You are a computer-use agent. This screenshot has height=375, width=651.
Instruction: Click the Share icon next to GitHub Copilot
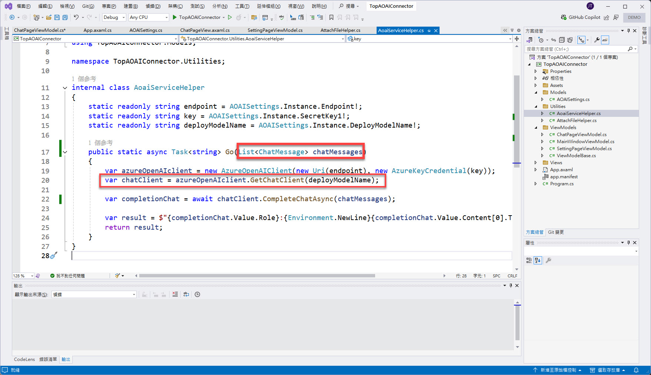(606, 17)
